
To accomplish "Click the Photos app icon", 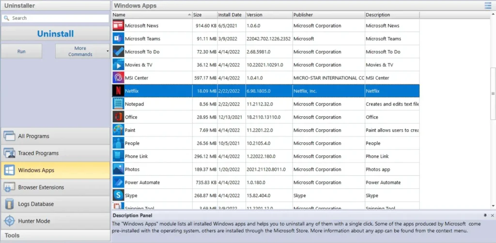I will pyautogui.click(x=118, y=169).
